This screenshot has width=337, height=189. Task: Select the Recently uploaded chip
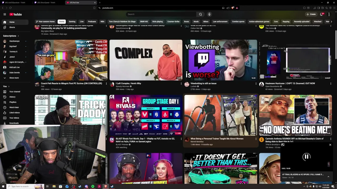(x=302, y=22)
